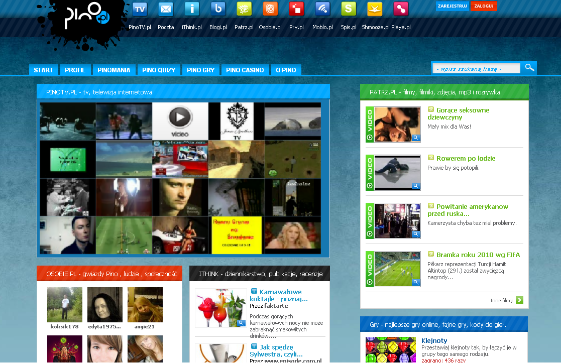
Task: Click the play video tile in PinoTV grid
Action: click(x=180, y=121)
